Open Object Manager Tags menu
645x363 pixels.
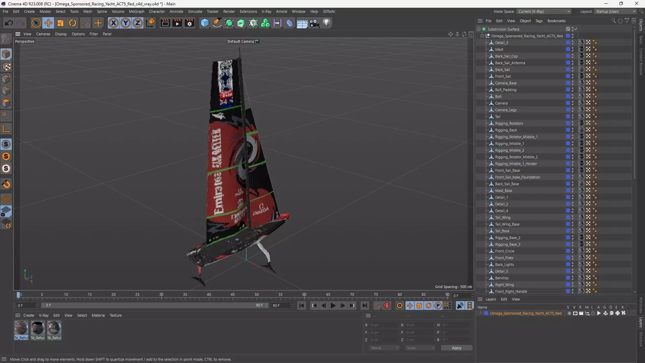click(539, 21)
